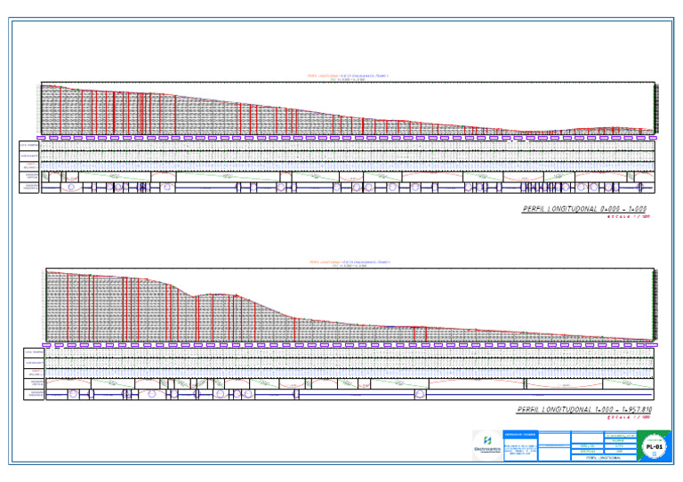The height and width of the screenshot is (482, 683).
Task: Select the title PERFIL LONGITUDONAL 0+000 - 1+000
Action: [583, 210]
